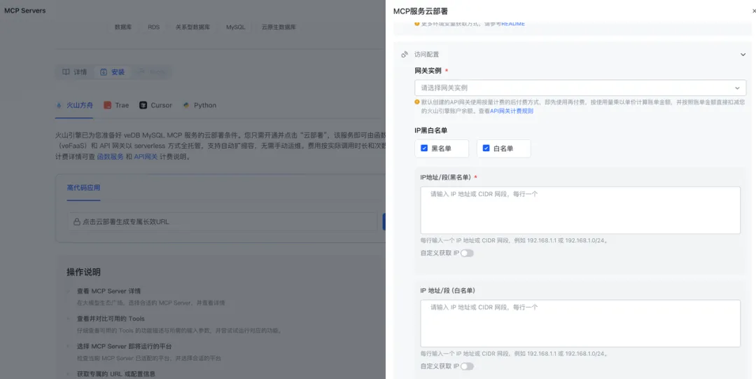Click the Cursor platform icon

[143, 105]
